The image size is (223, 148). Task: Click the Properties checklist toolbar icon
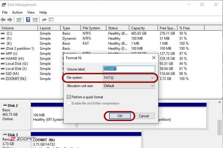[51, 20]
